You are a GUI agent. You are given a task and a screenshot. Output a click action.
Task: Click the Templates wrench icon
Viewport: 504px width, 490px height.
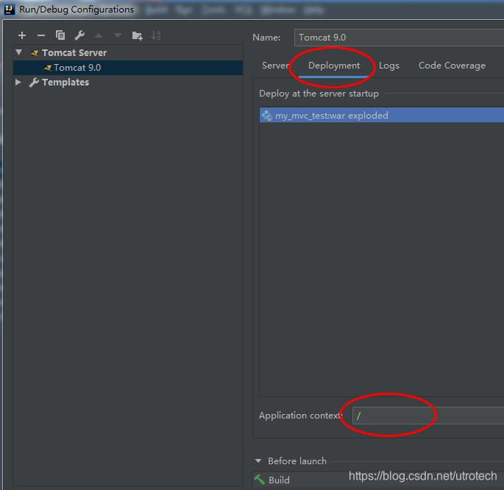pos(34,83)
